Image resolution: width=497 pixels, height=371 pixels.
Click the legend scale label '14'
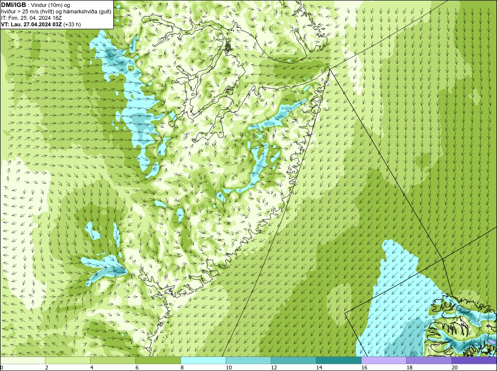(x=319, y=368)
